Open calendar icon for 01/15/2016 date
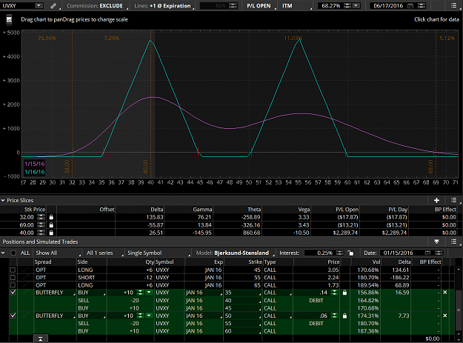 [x=427, y=253]
